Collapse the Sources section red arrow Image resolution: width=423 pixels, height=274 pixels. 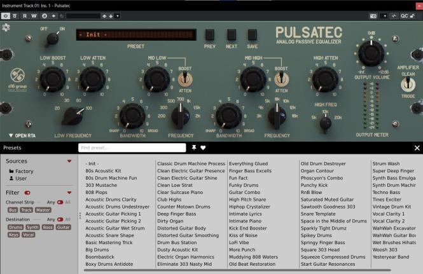(x=69, y=161)
